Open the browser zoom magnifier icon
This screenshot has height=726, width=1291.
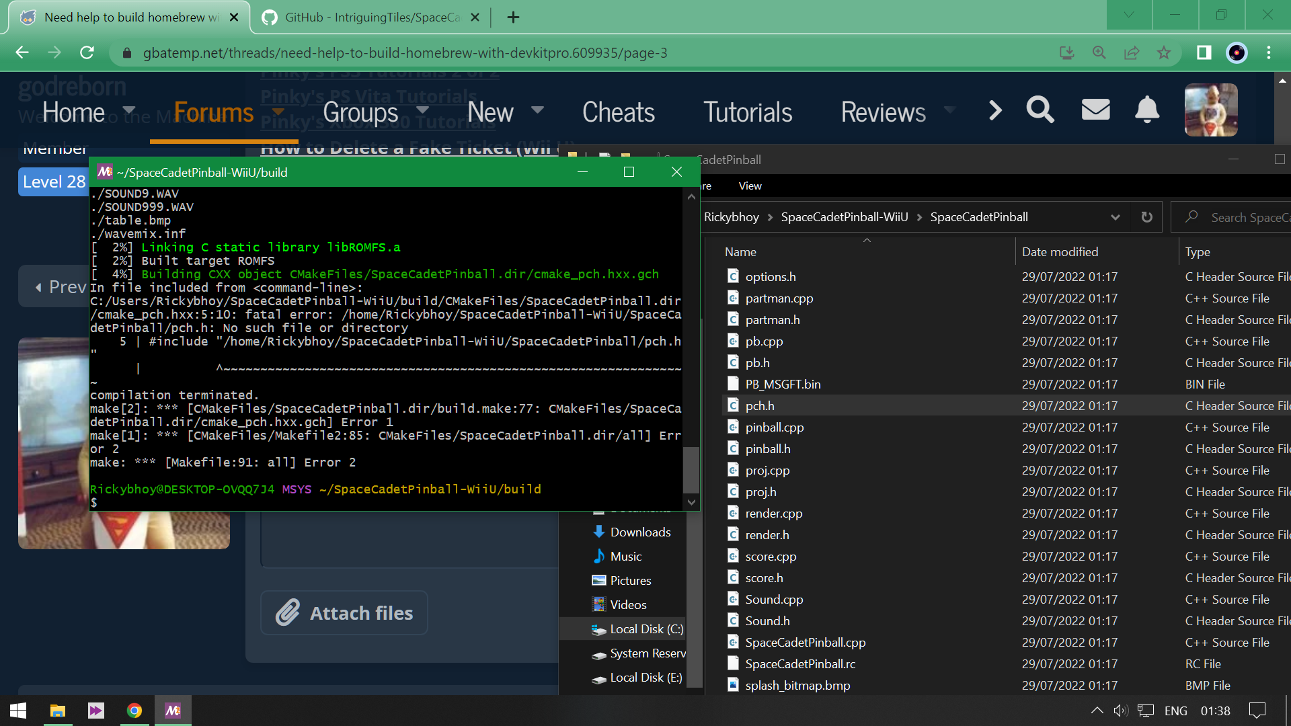[x=1099, y=52]
